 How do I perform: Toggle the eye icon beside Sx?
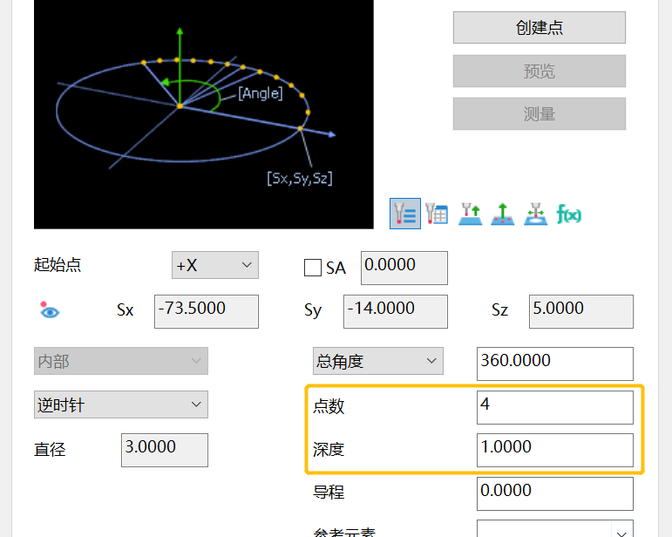point(49,309)
